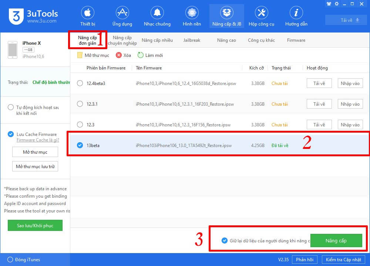This screenshot has height=266, width=370.
Task: Switch to the Công cụ khác tab
Action: 261,40
